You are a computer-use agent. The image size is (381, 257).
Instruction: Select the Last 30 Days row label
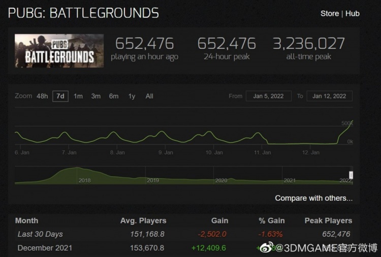click(40, 234)
